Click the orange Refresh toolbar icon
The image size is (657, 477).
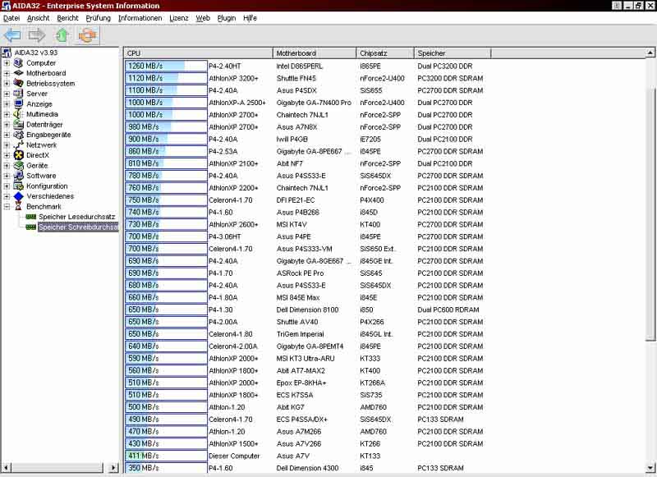click(x=87, y=35)
